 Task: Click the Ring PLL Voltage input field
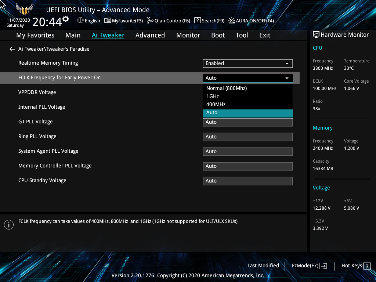click(248, 137)
